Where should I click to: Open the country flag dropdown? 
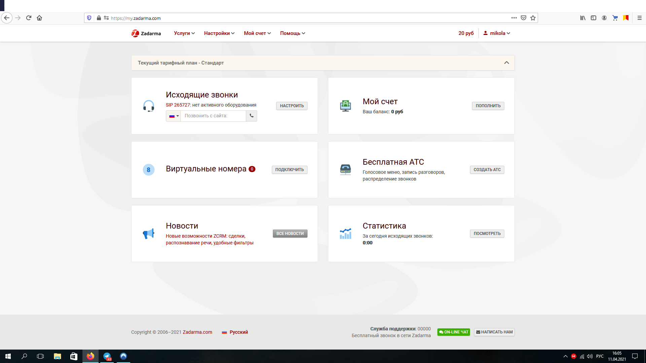[x=173, y=116]
